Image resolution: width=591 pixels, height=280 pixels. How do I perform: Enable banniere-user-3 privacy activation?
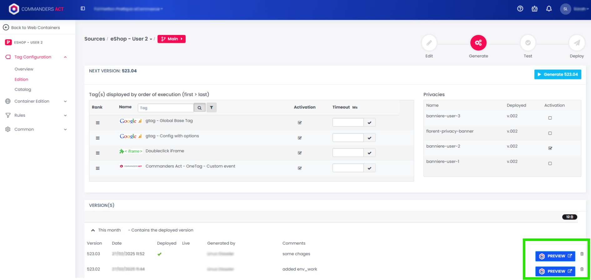tap(550, 118)
